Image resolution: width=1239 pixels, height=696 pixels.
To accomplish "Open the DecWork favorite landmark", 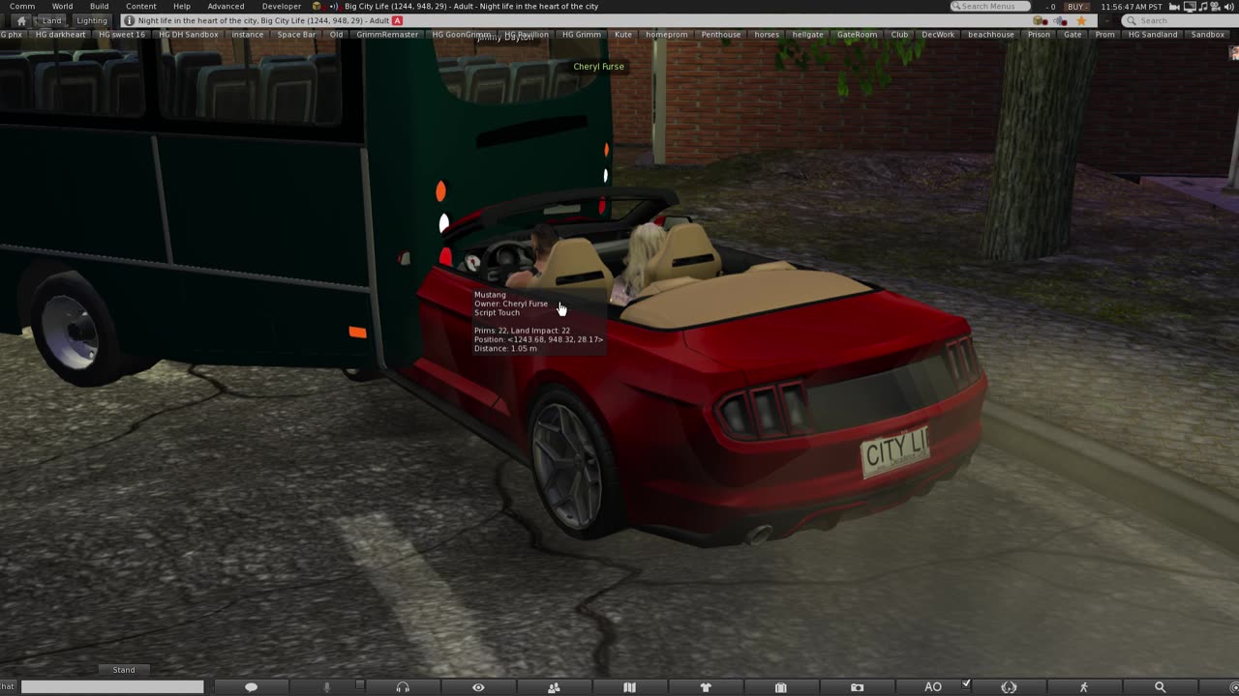I will click(x=938, y=35).
